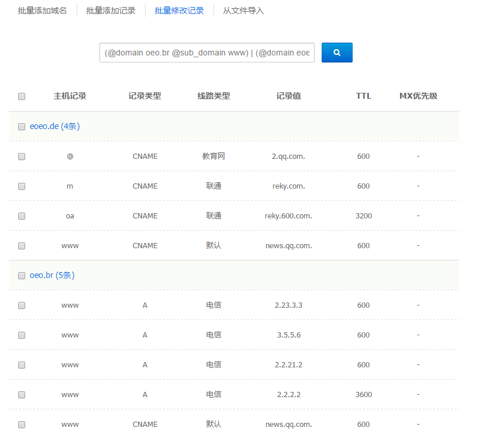Check the oeo.br domain group checkbox

click(x=22, y=276)
